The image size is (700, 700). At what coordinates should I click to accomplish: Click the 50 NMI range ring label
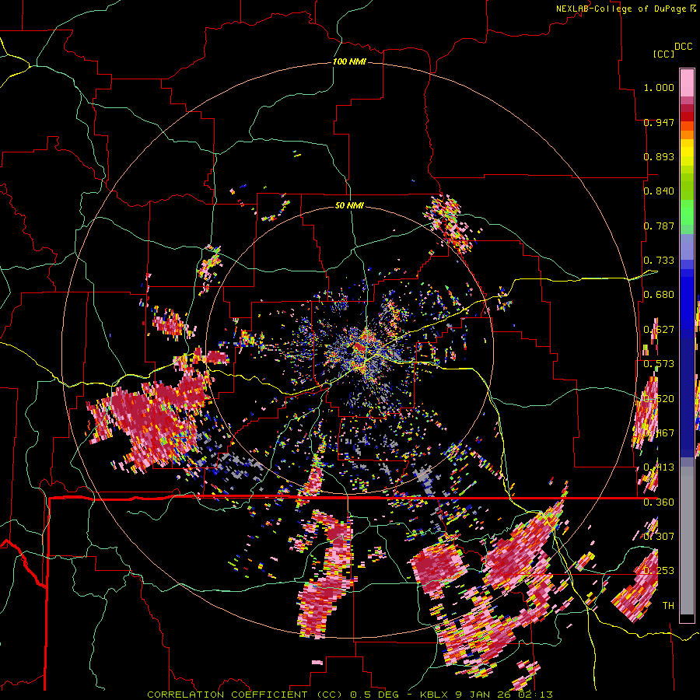pos(349,205)
